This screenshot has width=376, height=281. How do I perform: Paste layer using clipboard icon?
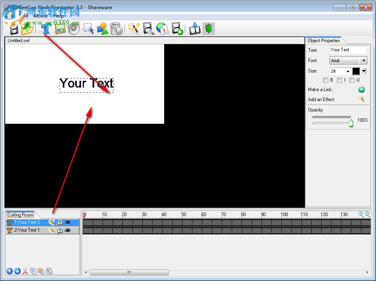coord(41,271)
